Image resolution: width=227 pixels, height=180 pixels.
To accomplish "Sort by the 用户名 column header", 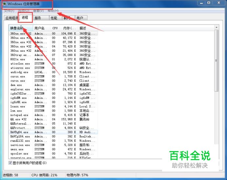I will pyautogui.click(x=42, y=28).
